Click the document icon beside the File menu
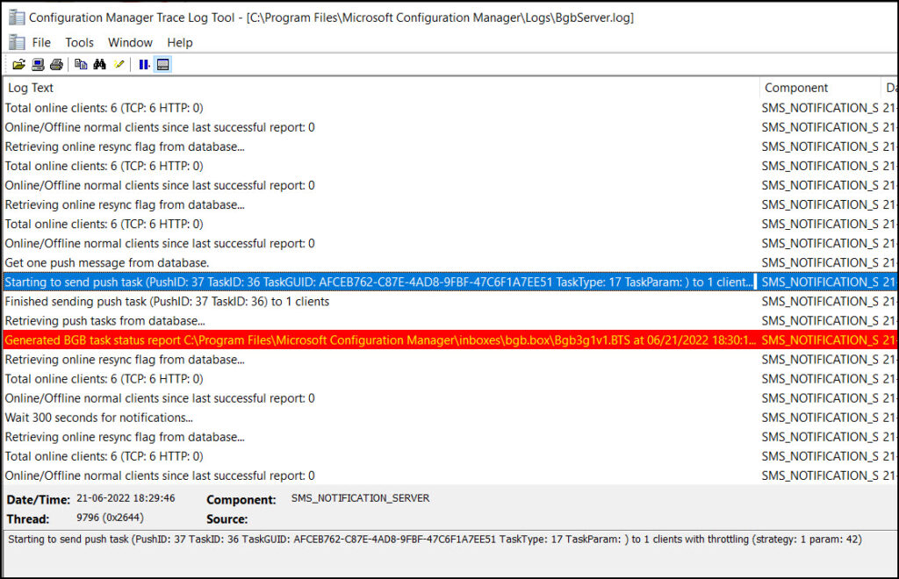The width and height of the screenshot is (899, 579). pyautogui.click(x=17, y=42)
